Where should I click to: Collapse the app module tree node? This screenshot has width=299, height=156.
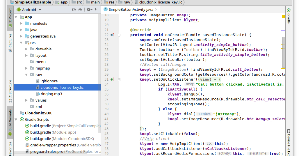tap(16, 17)
